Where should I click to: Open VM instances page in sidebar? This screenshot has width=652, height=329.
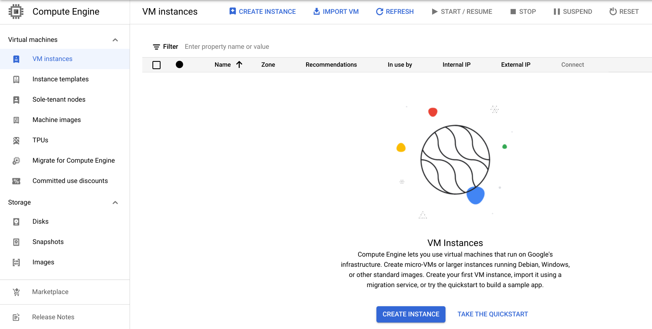[x=65, y=59]
